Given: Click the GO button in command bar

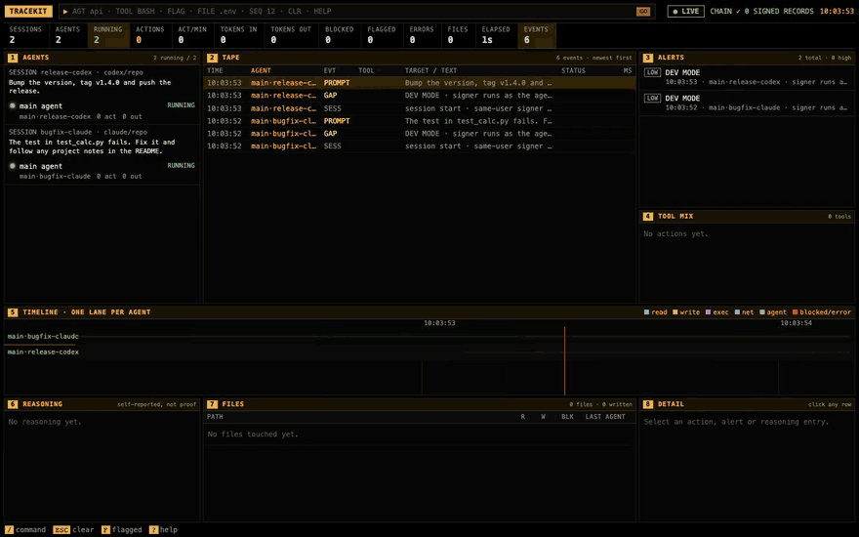Looking at the screenshot, I should point(643,11).
